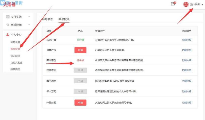Image resolution: width=205 pixels, height=120 pixels.
Task: Click the 今日头条 sidebar icon
Action: [8, 17]
